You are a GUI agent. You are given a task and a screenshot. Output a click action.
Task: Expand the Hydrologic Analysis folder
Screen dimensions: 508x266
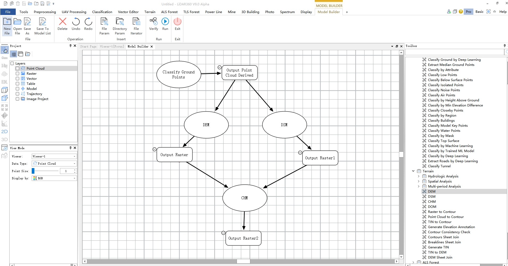[418, 176]
